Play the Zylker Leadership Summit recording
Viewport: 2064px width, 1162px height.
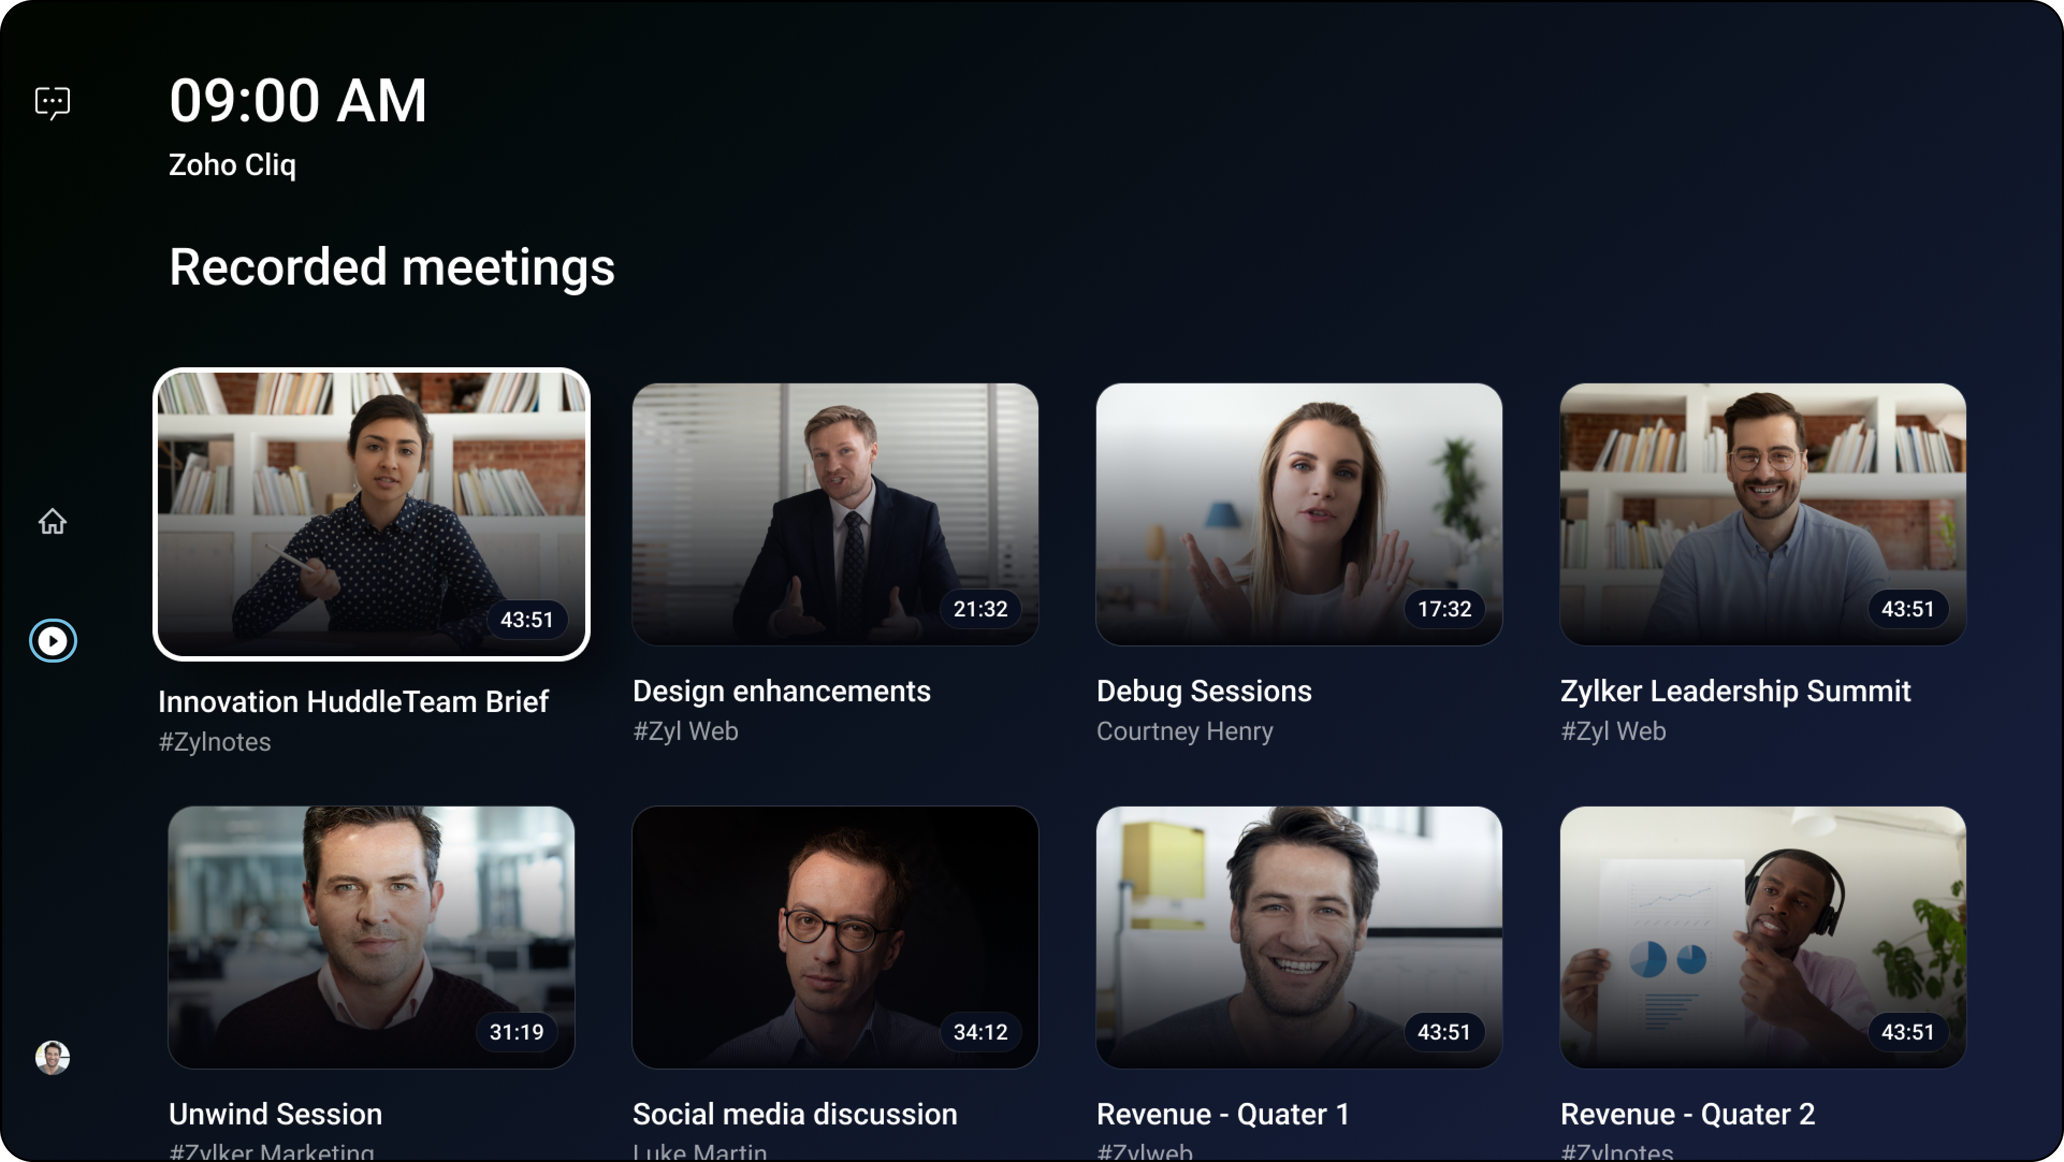click(x=1763, y=514)
